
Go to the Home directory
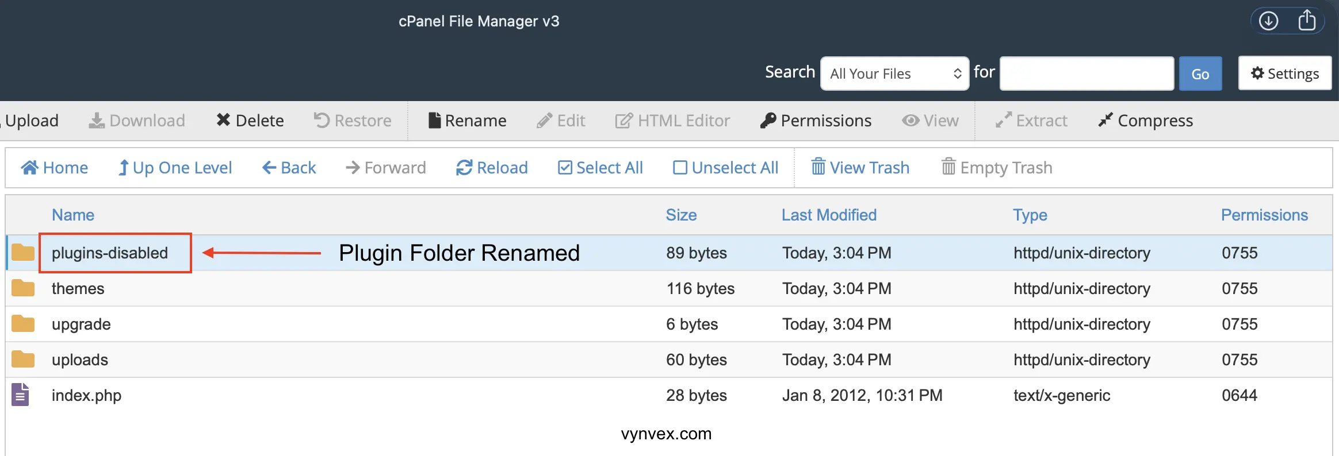click(55, 168)
